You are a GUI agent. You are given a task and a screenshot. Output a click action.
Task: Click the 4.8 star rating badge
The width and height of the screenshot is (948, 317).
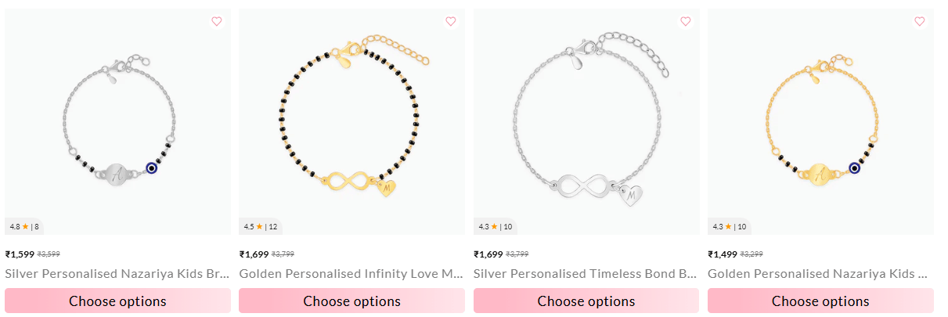tap(24, 227)
